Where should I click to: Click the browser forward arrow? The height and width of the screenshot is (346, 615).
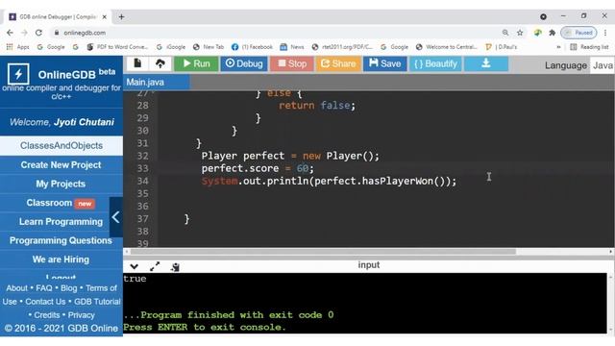(x=24, y=33)
